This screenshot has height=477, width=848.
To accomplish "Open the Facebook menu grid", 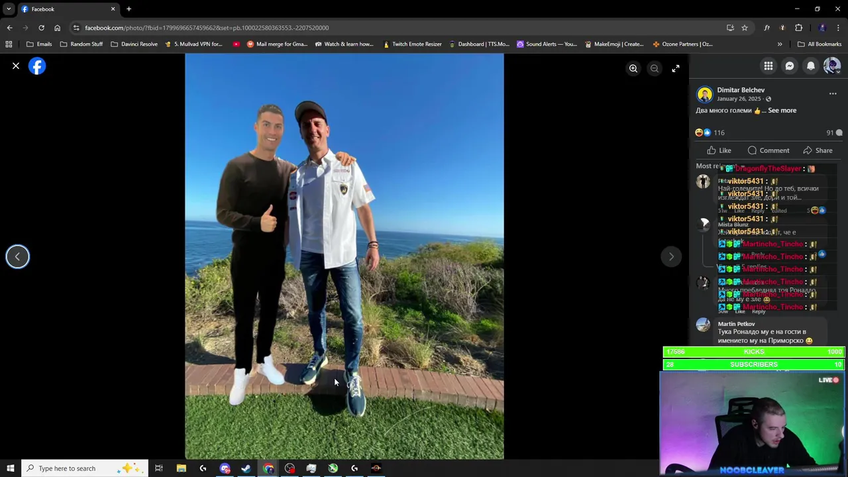I will click(768, 66).
